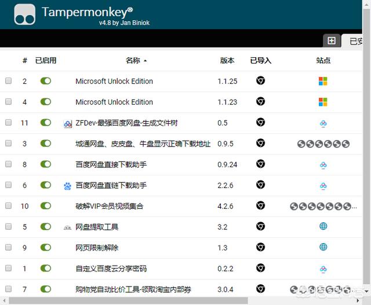Click version 4.2.6 cell
This screenshot has height=305, width=371.
coord(225,206)
